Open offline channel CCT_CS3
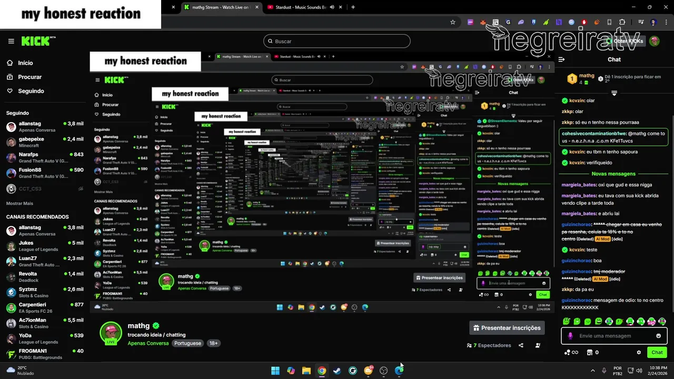This screenshot has height=379, width=674. tap(45, 188)
